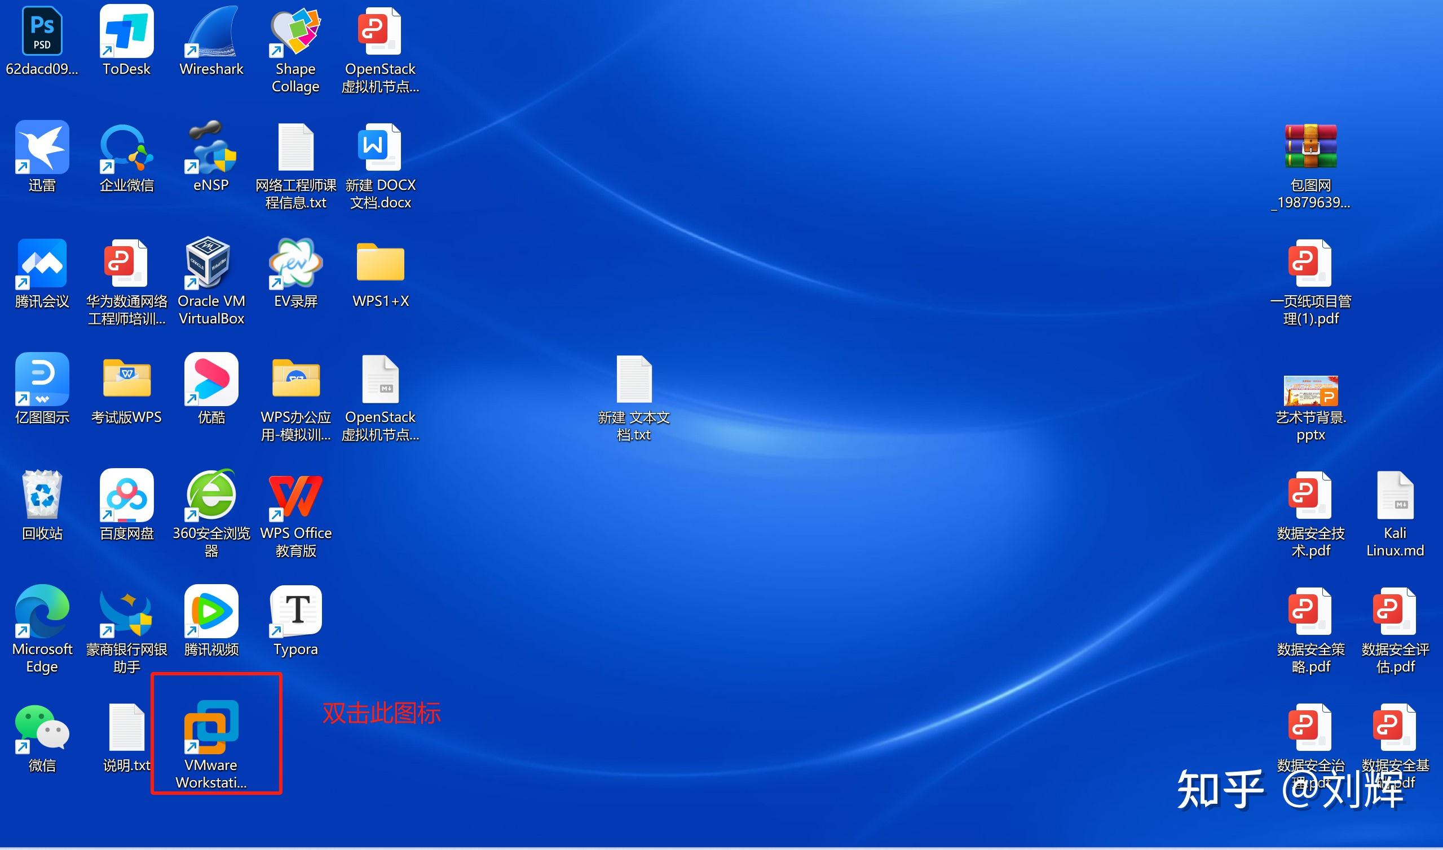This screenshot has width=1443, height=850.
Task: Select OpenStack虚拟机节点 markdown file
Action: (x=380, y=379)
